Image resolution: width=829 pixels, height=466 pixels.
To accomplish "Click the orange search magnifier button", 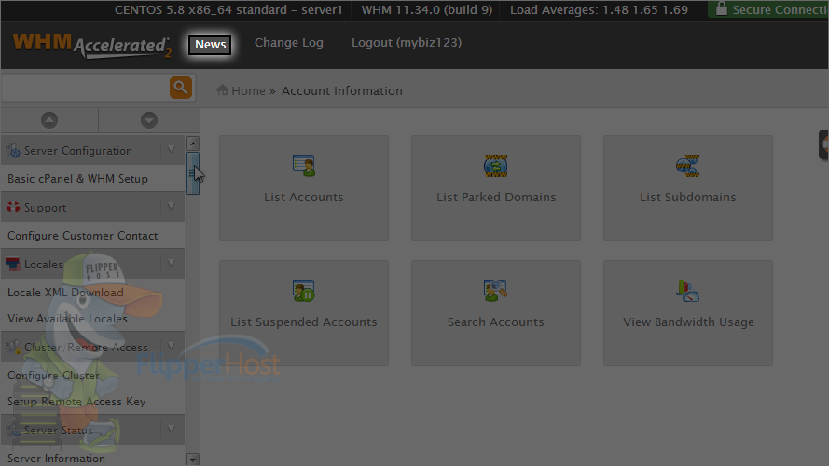I will [180, 88].
